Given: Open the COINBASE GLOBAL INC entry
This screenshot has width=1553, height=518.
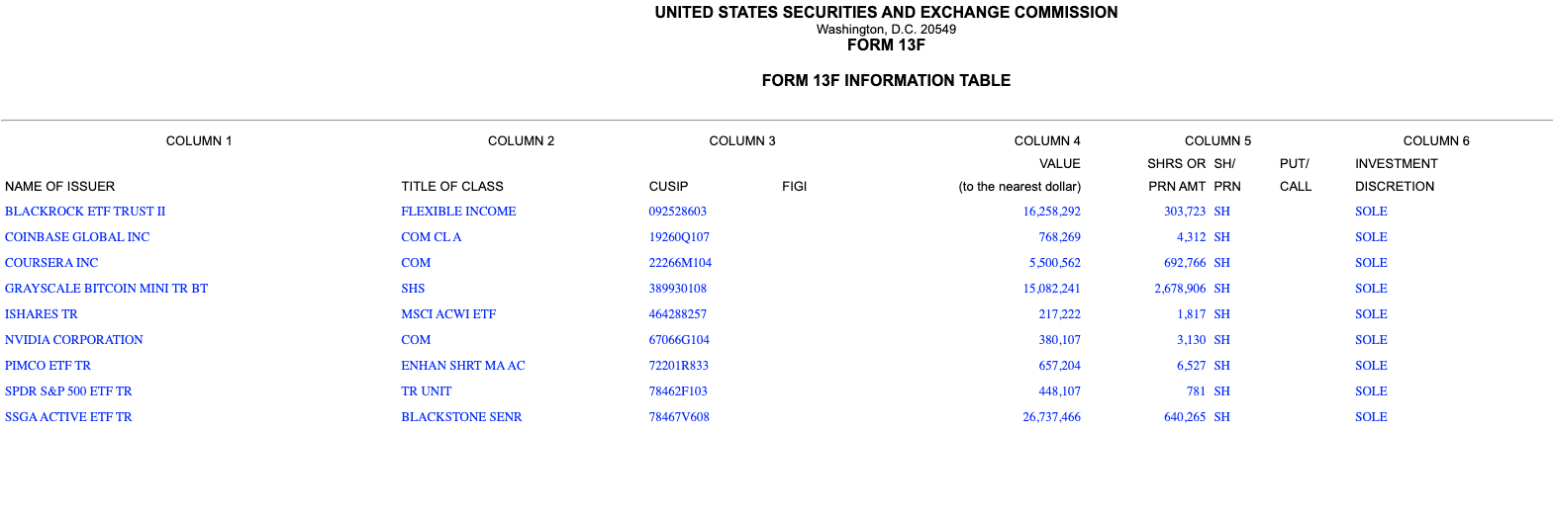Looking at the screenshot, I should [77, 237].
